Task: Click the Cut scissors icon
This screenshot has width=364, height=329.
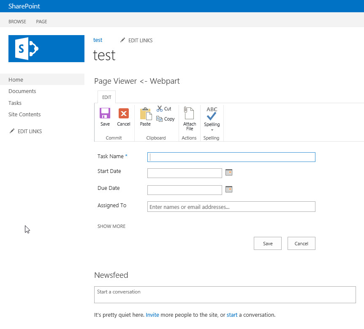Action: coord(160,109)
